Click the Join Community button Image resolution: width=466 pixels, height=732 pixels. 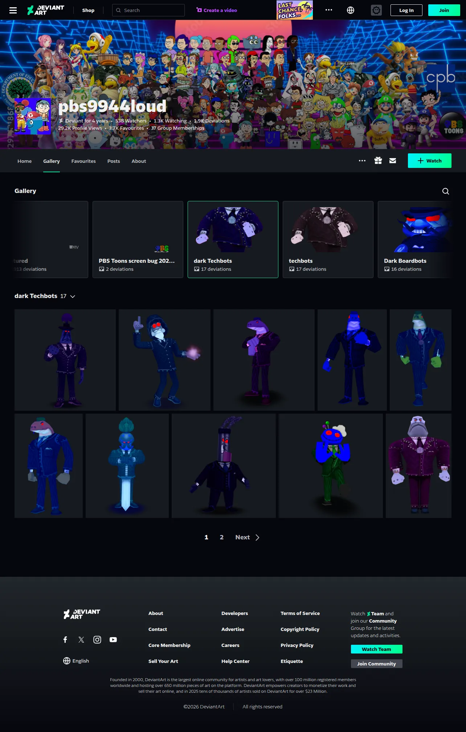click(x=377, y=664)
